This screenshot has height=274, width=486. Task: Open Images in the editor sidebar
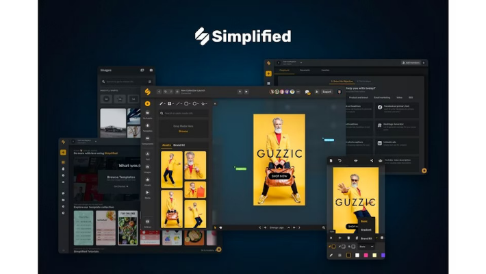[148, 169]
